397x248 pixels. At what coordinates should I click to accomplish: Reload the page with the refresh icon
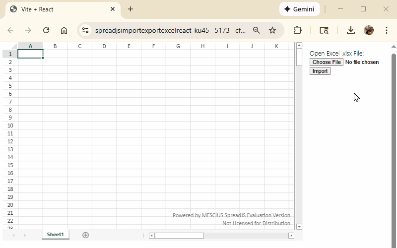[46, 30]
